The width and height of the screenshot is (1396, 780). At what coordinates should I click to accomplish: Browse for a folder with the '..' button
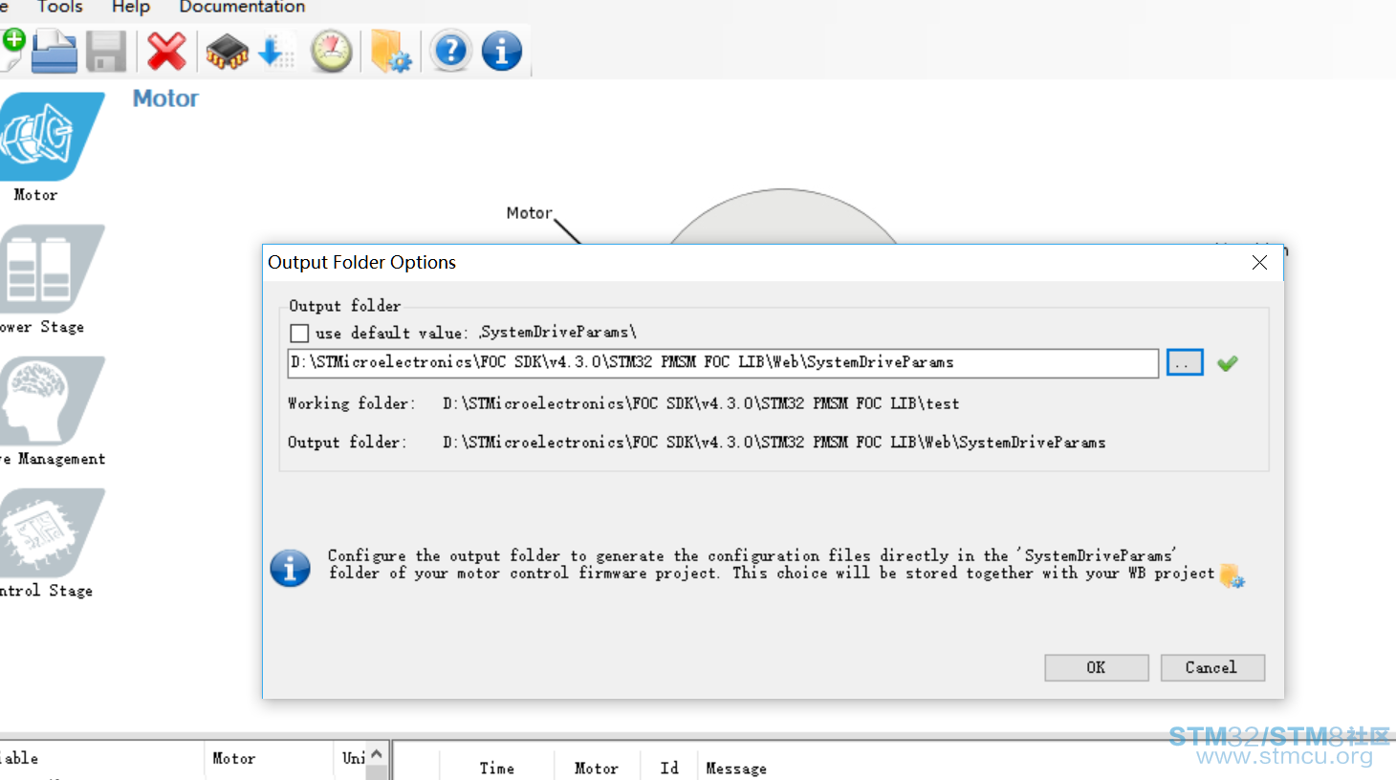[x=1185, y=363]
